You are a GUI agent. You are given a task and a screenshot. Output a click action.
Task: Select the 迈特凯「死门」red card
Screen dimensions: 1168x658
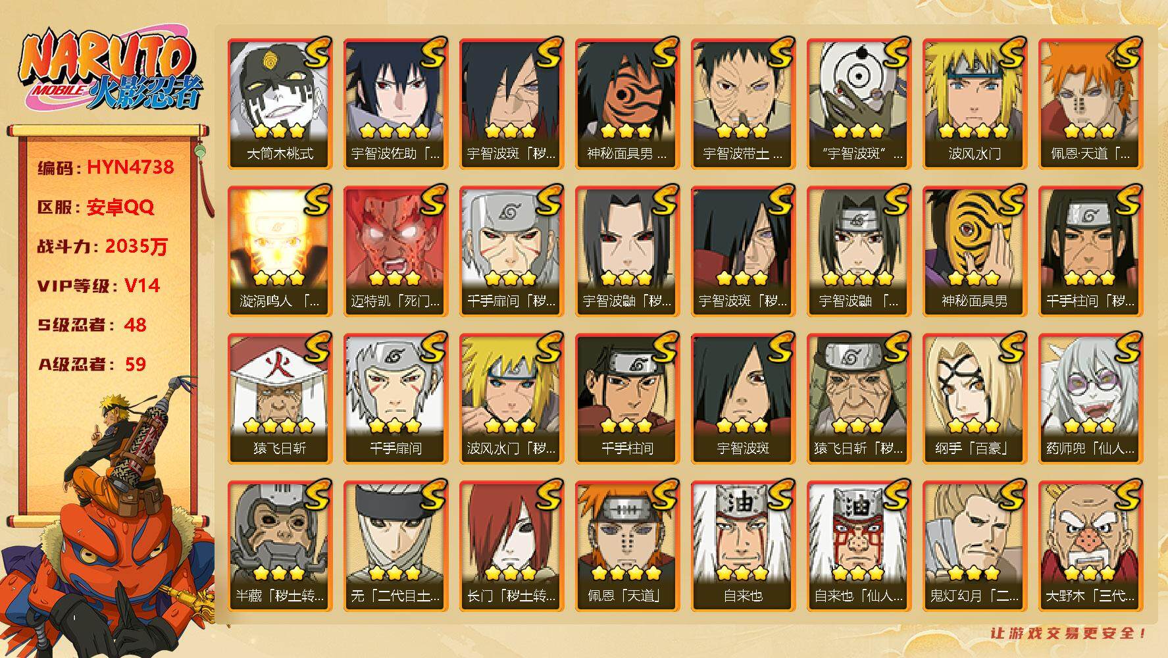[395, 251]
